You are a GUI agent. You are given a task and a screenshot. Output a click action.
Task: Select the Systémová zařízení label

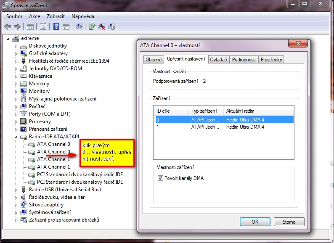(50, 212)
